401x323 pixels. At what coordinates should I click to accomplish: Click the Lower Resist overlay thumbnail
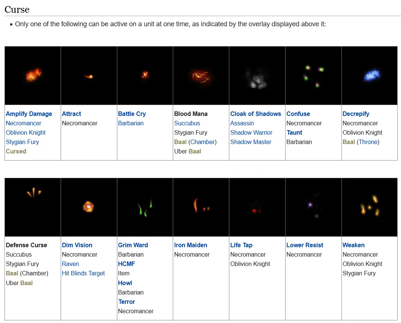[313, 207]
